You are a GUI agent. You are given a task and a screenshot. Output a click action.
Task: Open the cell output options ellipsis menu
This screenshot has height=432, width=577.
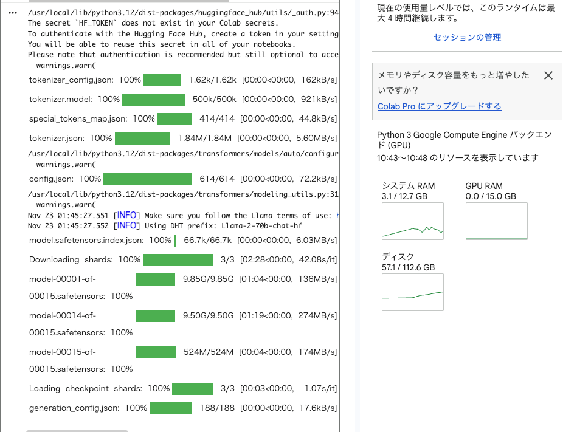(13, 12)
